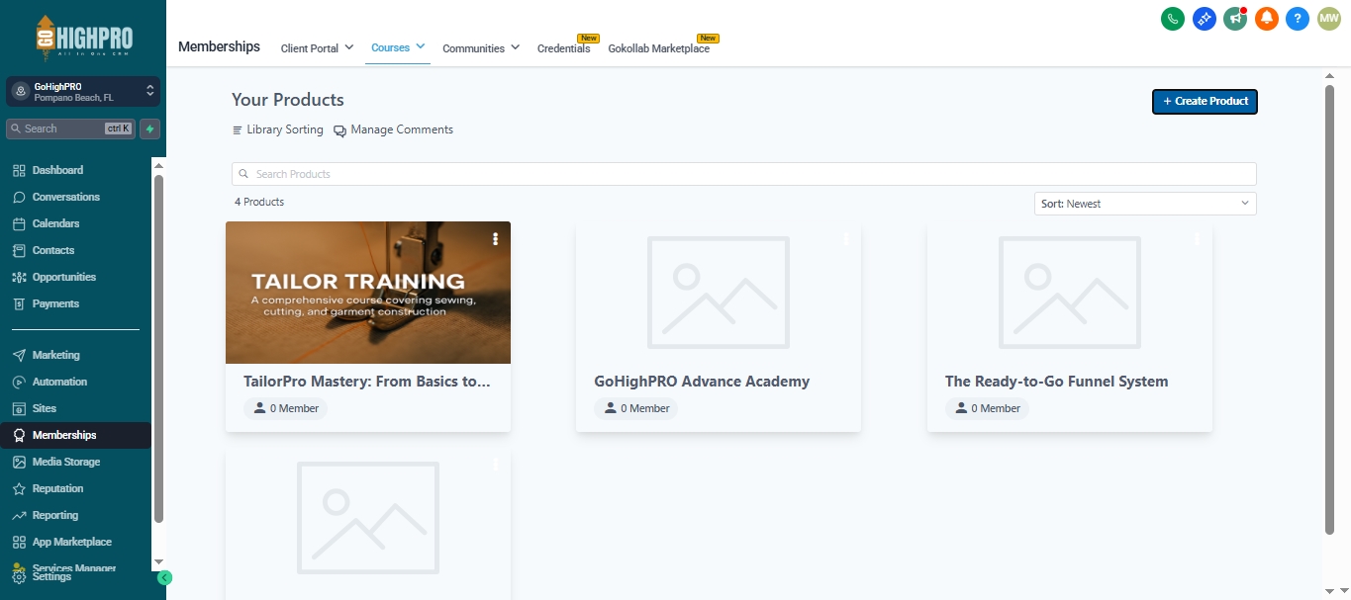This screenshot has height=600, width=1351.
Task: Switch to the Gokollab Marketplace tab
Action: (x=659, y=48)
